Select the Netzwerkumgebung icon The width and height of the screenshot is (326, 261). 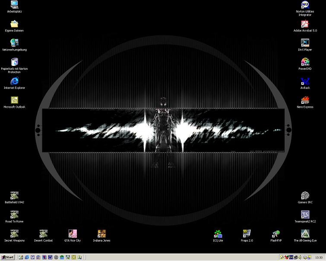click(x=14, y=43)
